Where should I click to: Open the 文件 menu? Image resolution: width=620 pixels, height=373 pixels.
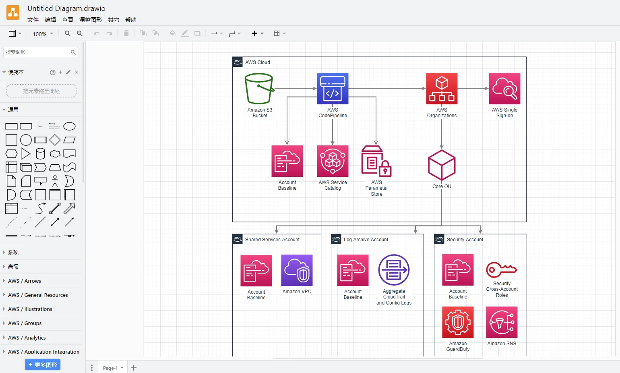coord(33,20)
